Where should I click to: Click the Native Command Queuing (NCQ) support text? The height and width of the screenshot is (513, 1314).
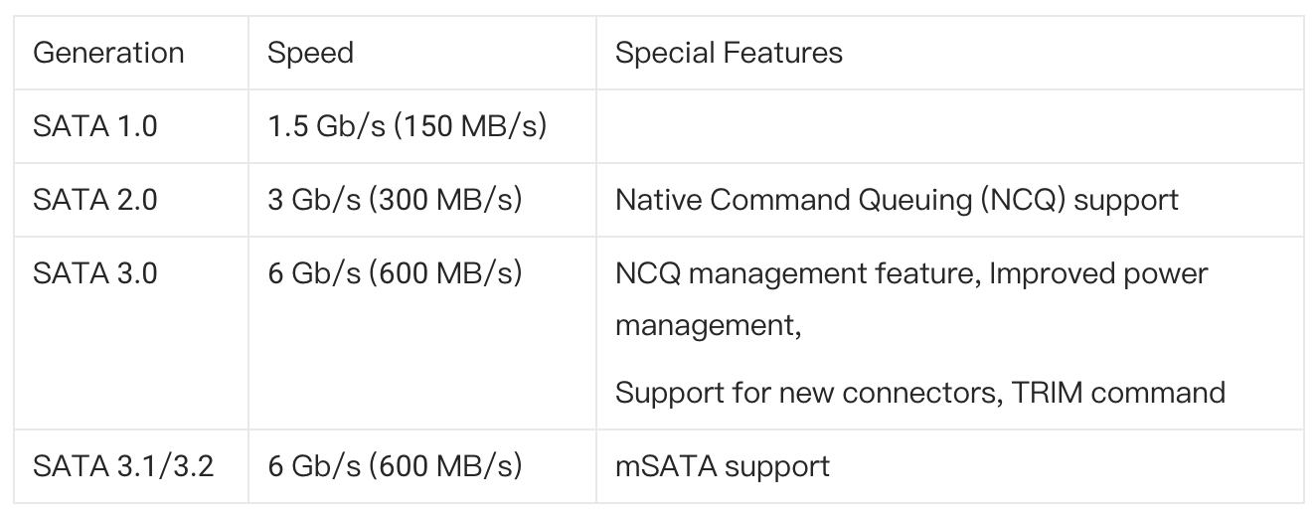(897, 200)
